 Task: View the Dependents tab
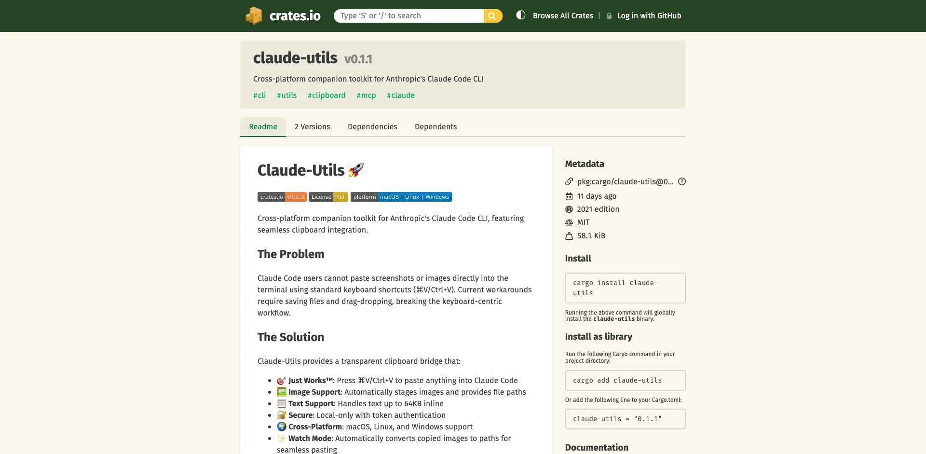(436, 127)
